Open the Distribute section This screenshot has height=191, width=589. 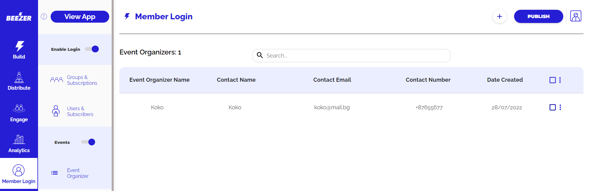click(19, 81)
